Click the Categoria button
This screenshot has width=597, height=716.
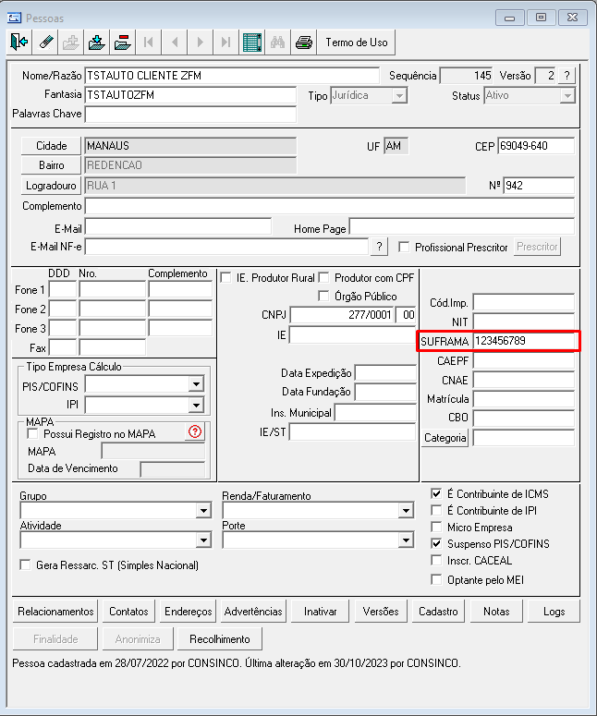coord(445,438)
